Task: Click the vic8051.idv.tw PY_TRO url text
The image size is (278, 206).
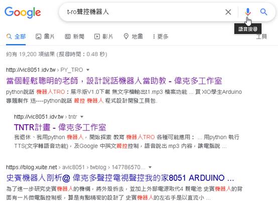Action: 45,70
